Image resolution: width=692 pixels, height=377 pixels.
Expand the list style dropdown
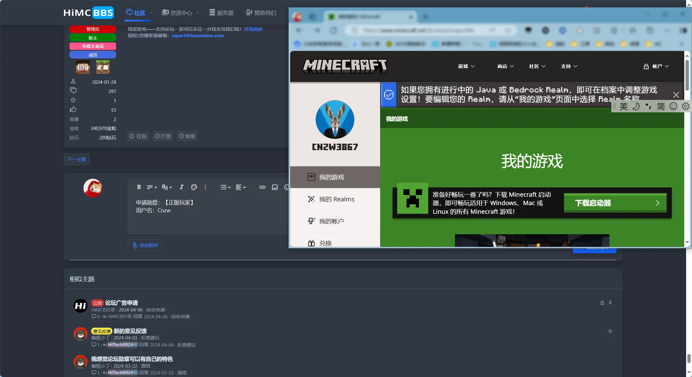click(225, 187)
